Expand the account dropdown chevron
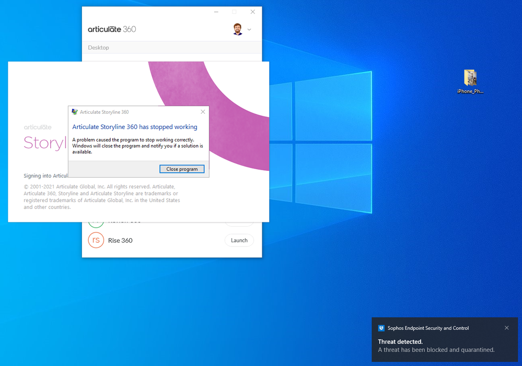This screenshot has width=522, height=366. tap(249, 30)
